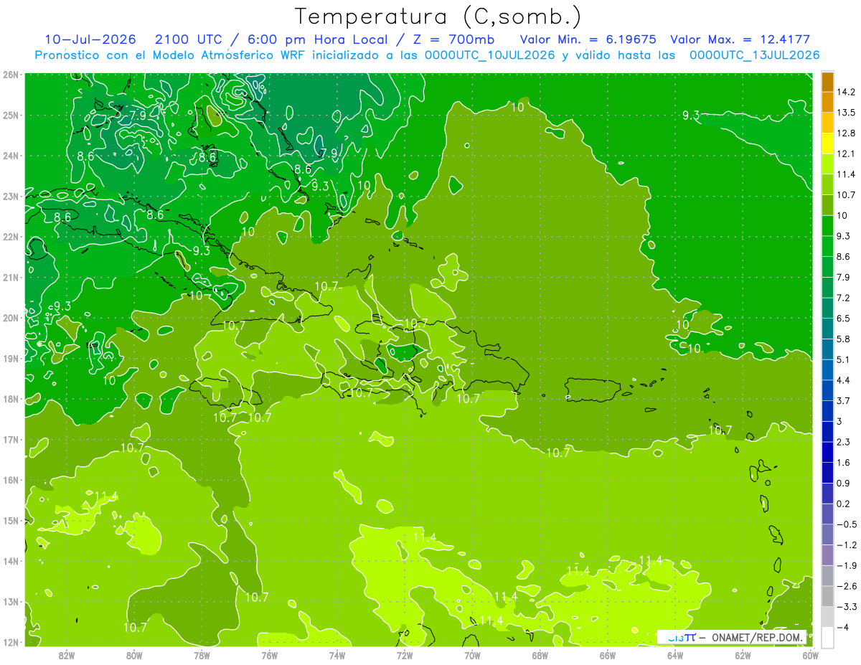This screenshot has width=861, height=665.
Task: Pick the purple swatch between -1.9 and -1.2
Action: [x=827, y=555]
